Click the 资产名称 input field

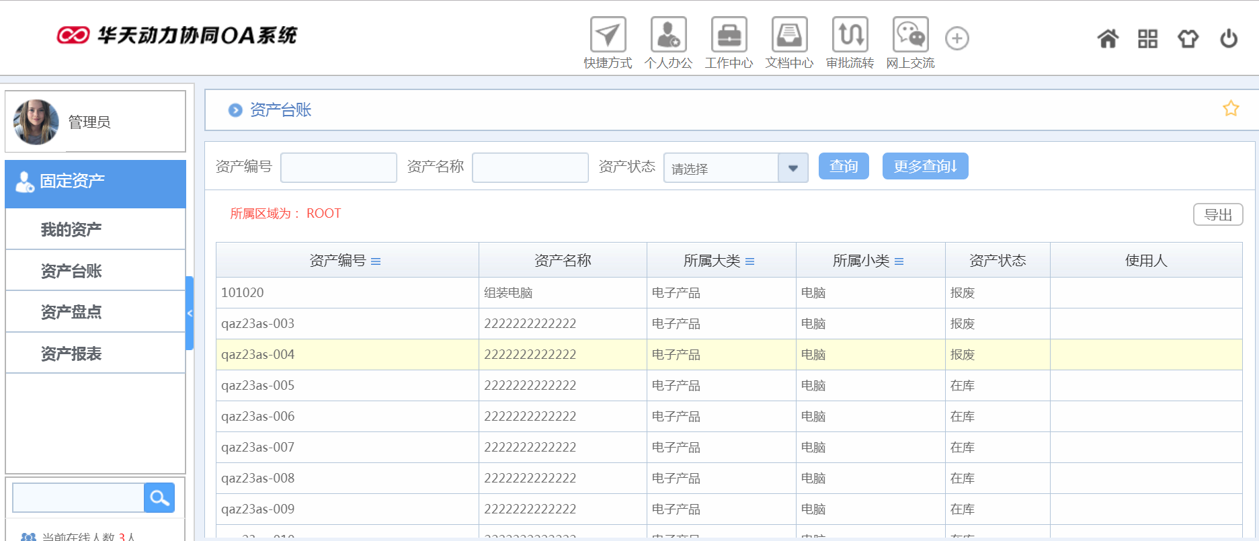point(530,167)
